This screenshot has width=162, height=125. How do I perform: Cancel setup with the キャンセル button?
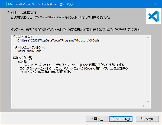coord(147,119)
